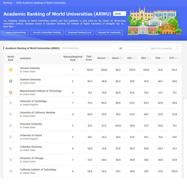The height and width of the screenshot is (191, 187).
Task: Open University of Oxford link
Action: (x=31, y=135)
